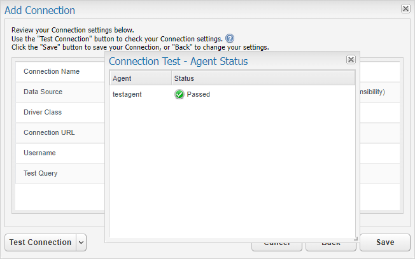The image size is (415, 259).
Task: Click the Connection URL row label
Action: click(x=49, y=132)
